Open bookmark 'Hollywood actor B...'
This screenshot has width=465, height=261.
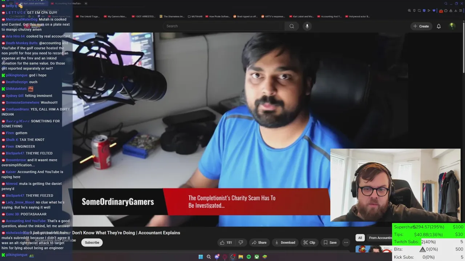tap(357, 16)
